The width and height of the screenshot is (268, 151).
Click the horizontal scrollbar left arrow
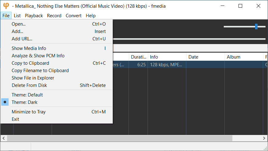(4, 138)
